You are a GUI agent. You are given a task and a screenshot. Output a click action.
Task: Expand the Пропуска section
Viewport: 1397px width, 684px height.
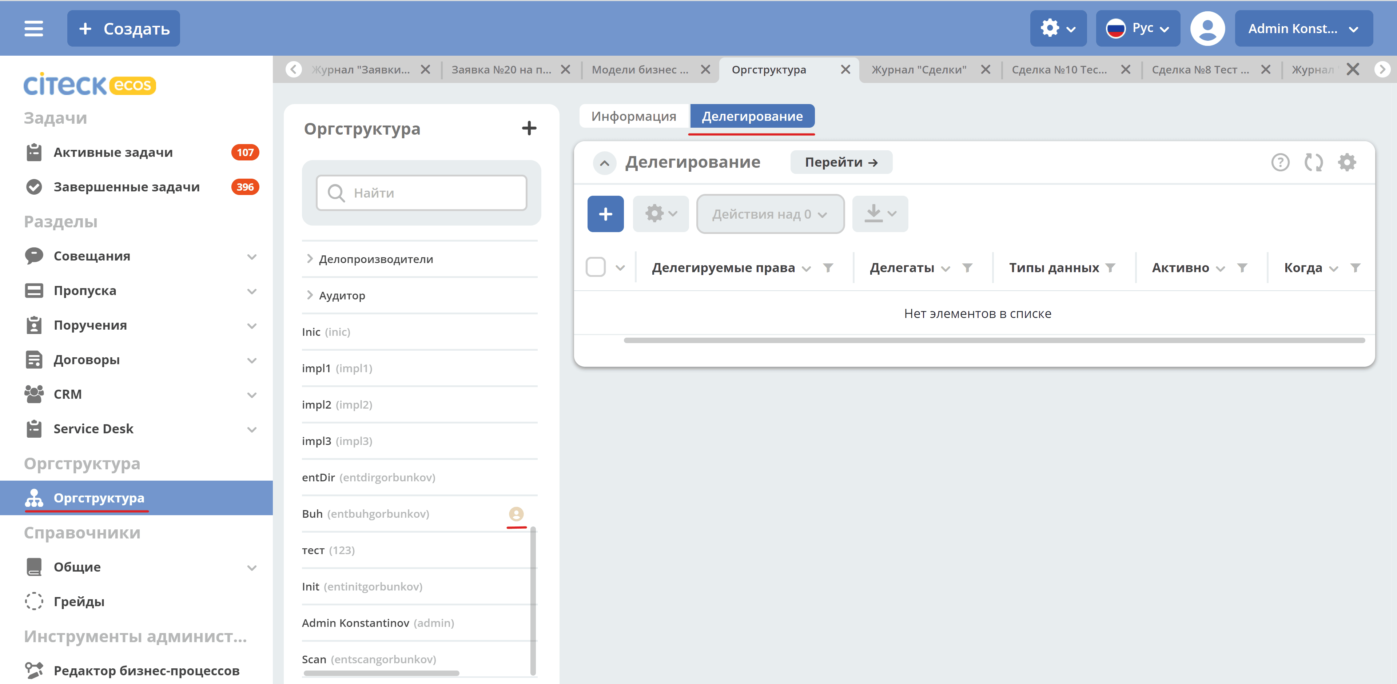pos(252,291)
